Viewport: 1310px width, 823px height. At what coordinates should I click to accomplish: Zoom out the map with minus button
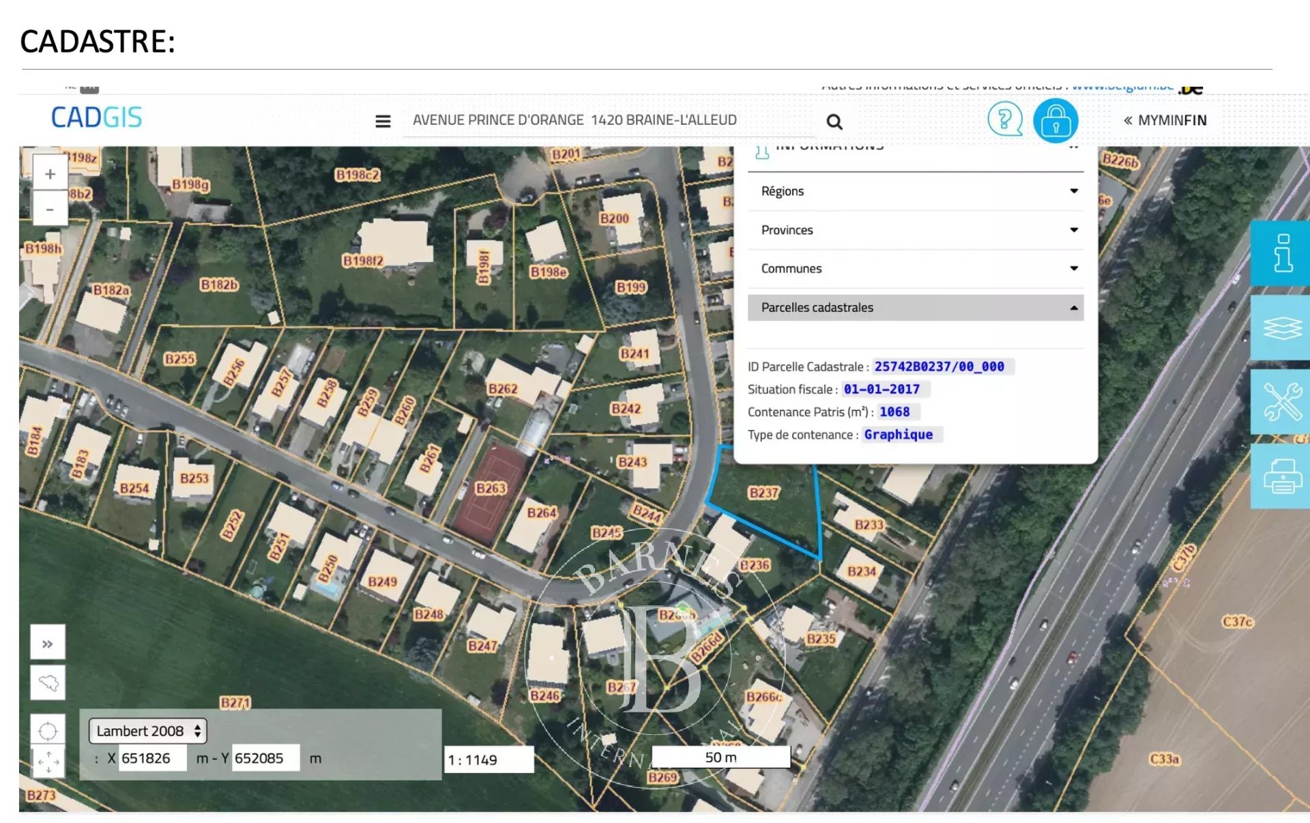[50, 209]
